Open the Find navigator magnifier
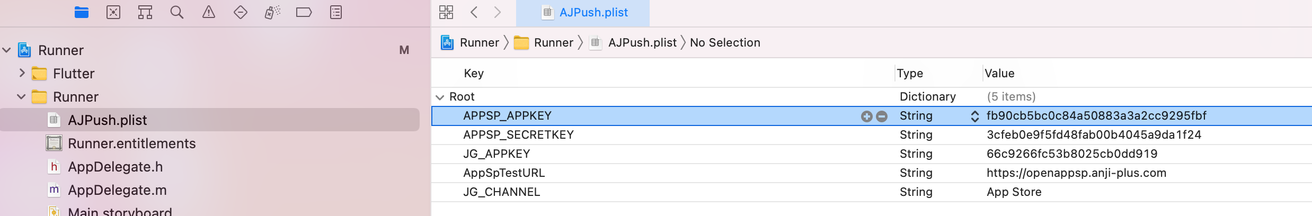The width and height of the screenshot is (1312, 216). tap(177, 12)
